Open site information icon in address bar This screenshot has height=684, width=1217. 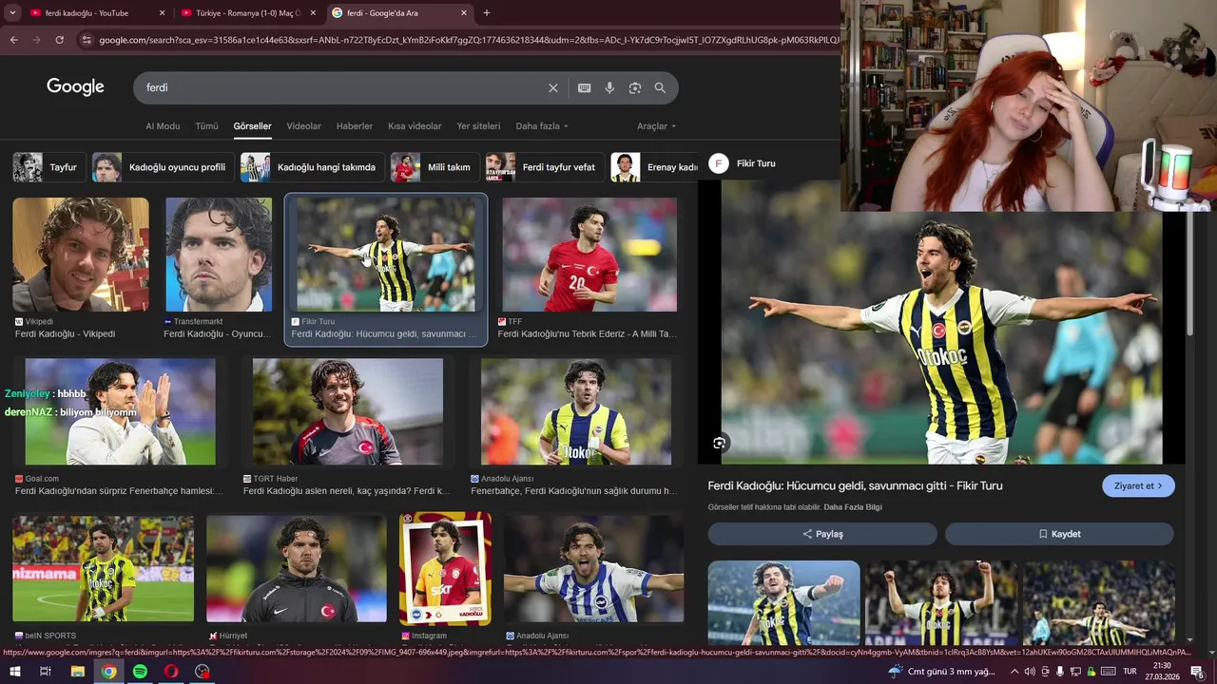87,40
